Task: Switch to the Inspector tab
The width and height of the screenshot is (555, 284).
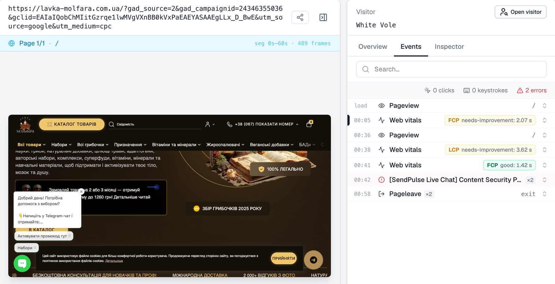Action: 449,47
